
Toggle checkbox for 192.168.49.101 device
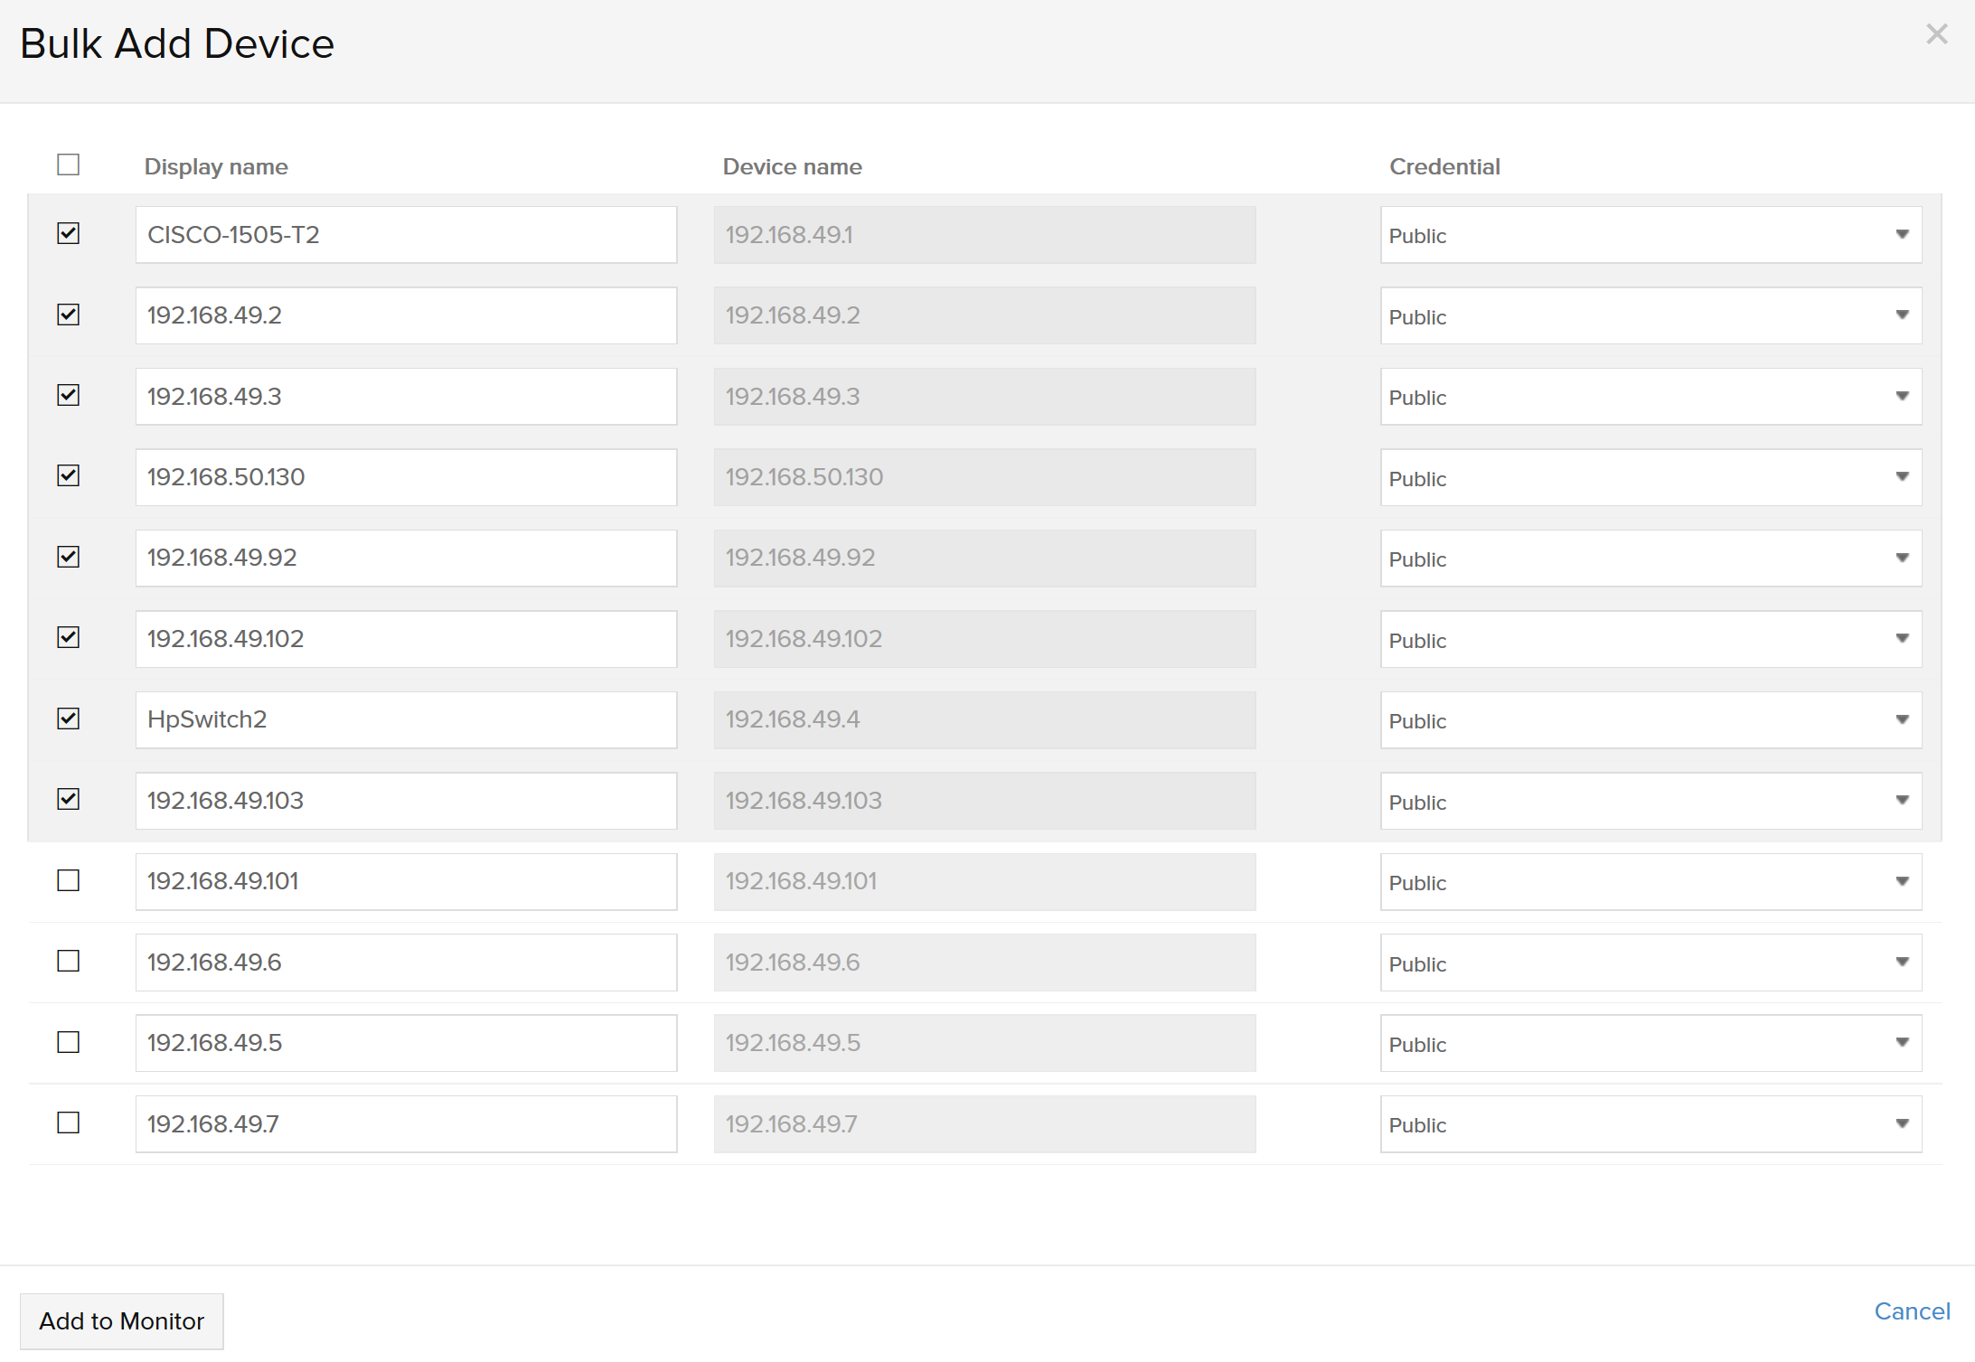(x=68, y=879)
